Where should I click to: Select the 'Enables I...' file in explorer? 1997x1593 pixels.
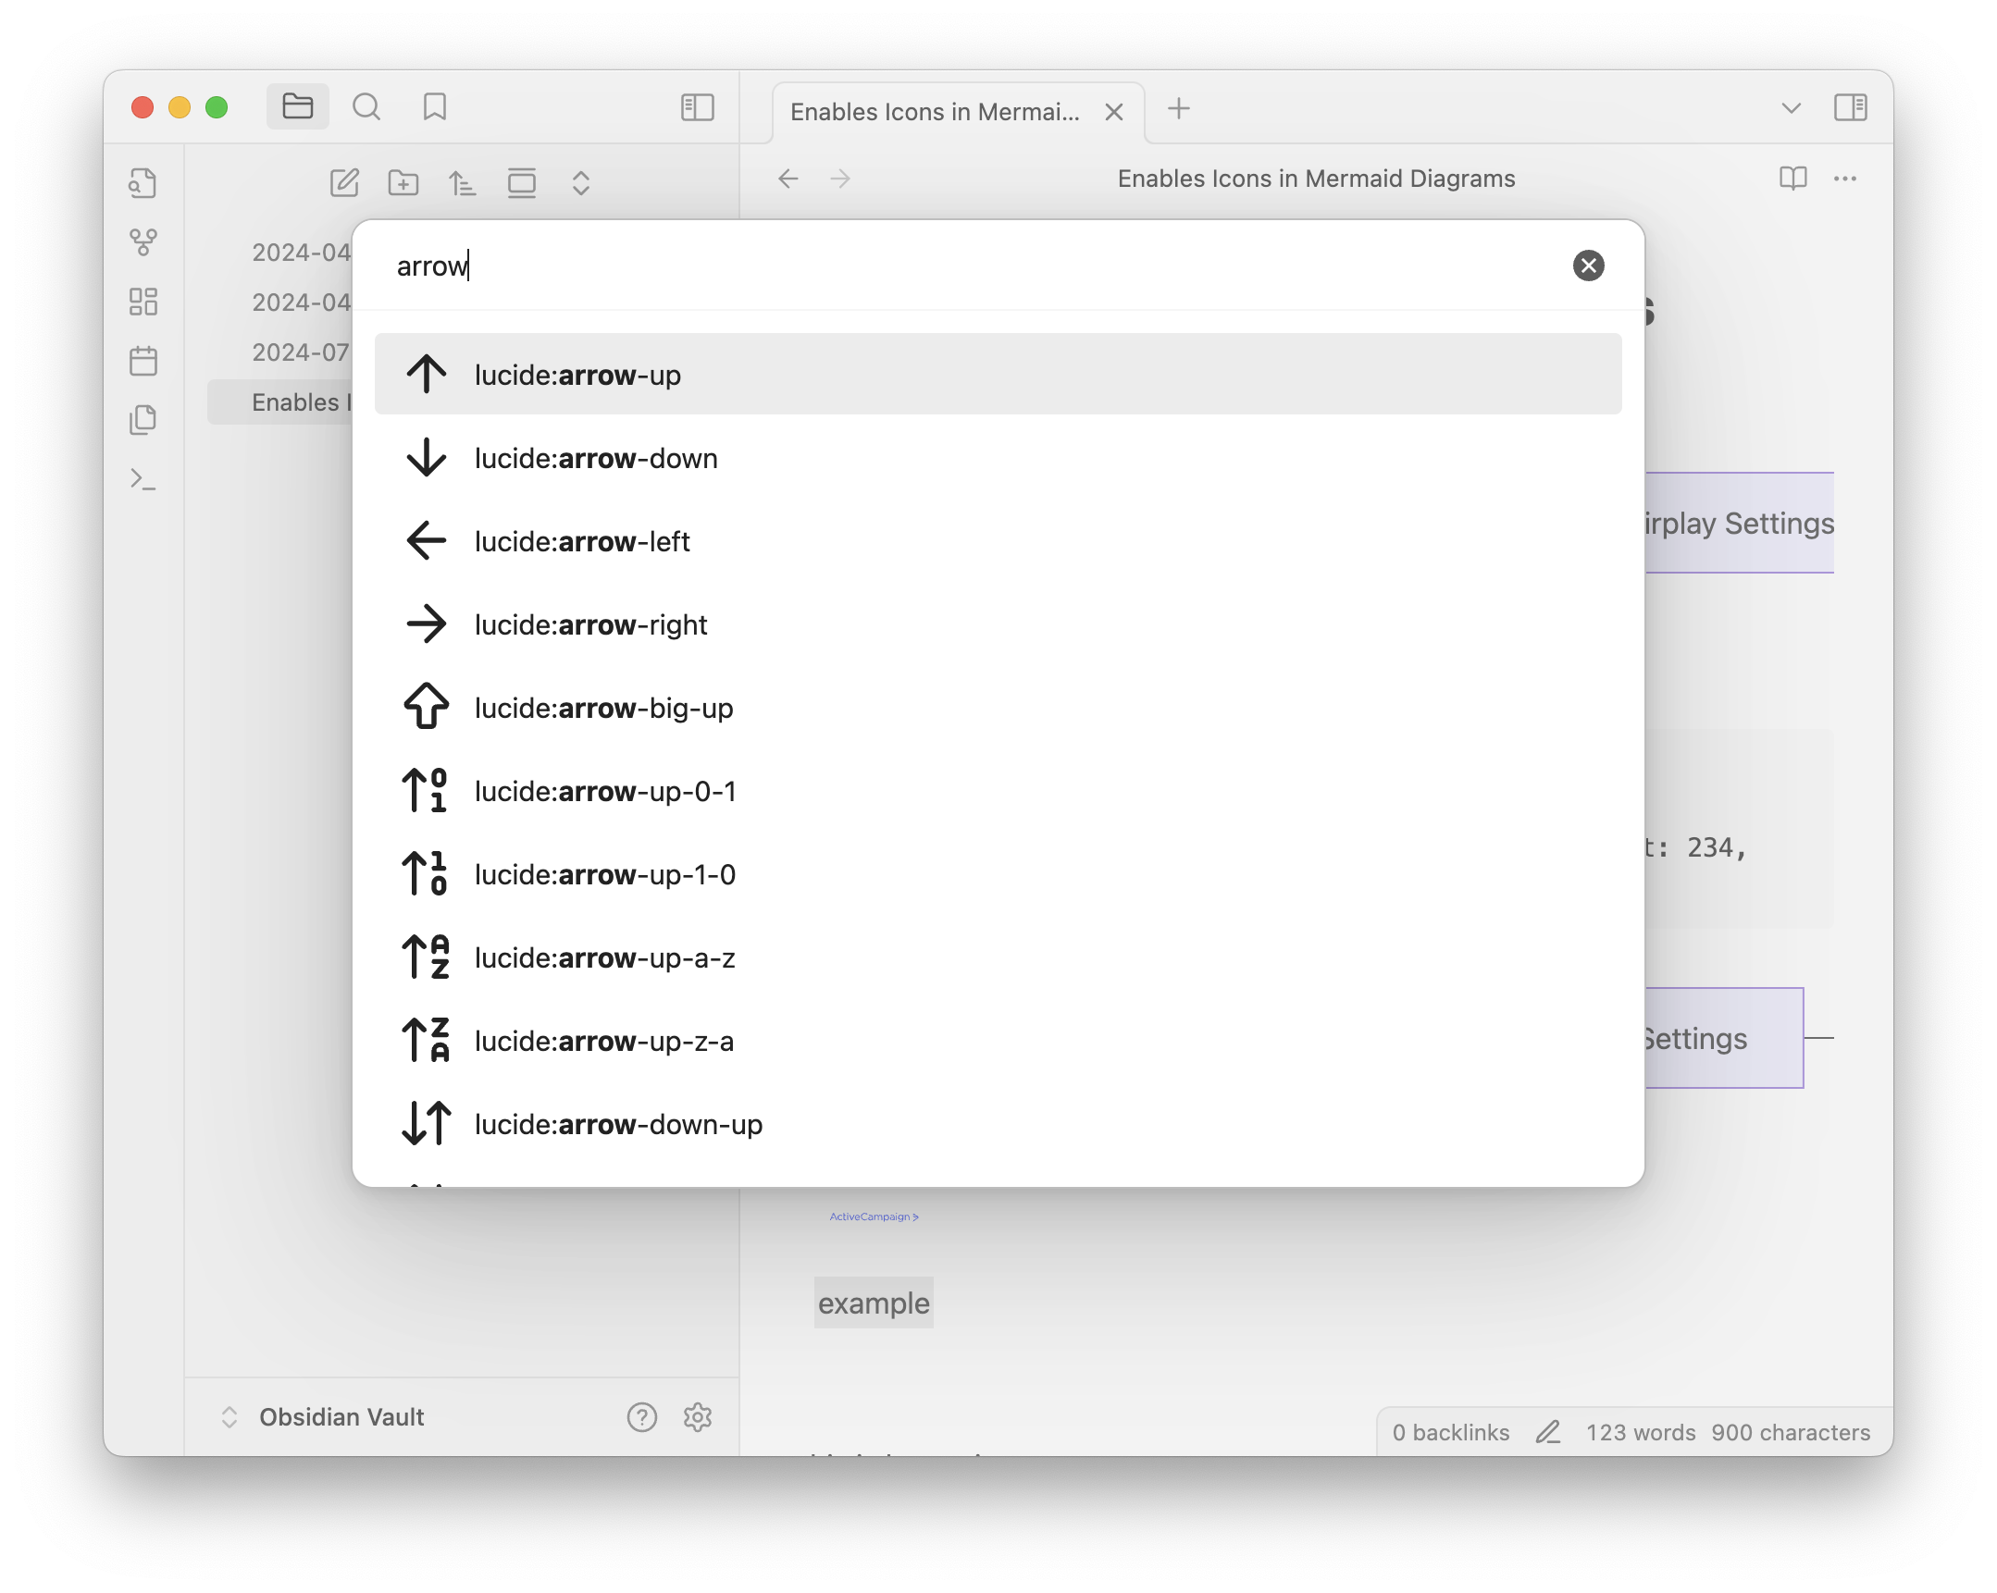[279, 402]
